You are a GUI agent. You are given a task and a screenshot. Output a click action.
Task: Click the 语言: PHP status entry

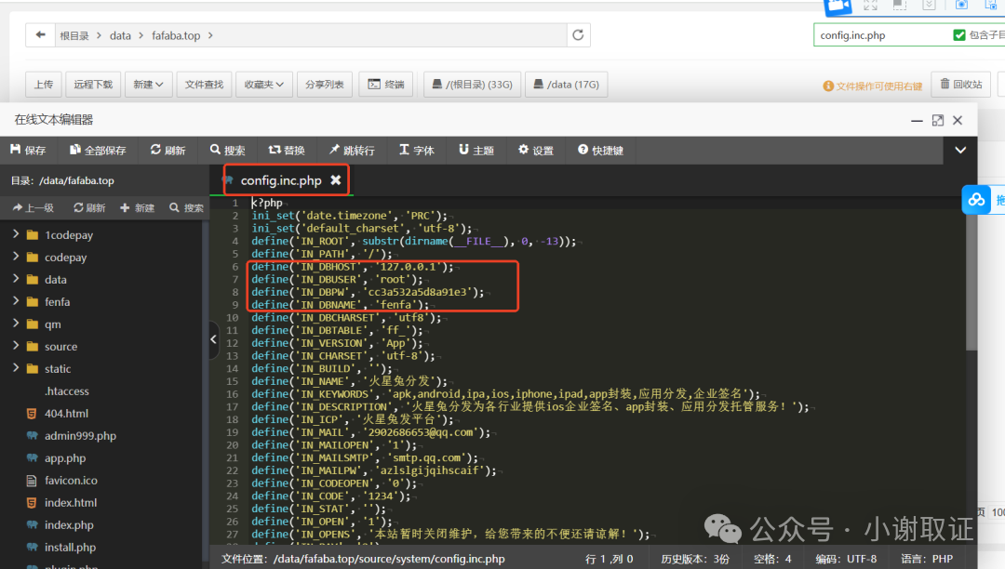click(927, 559)
